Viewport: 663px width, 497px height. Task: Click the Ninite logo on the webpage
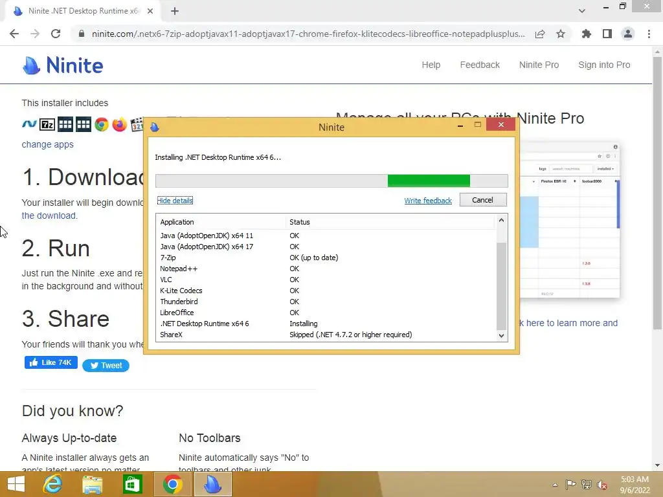(x=63, y=65)
